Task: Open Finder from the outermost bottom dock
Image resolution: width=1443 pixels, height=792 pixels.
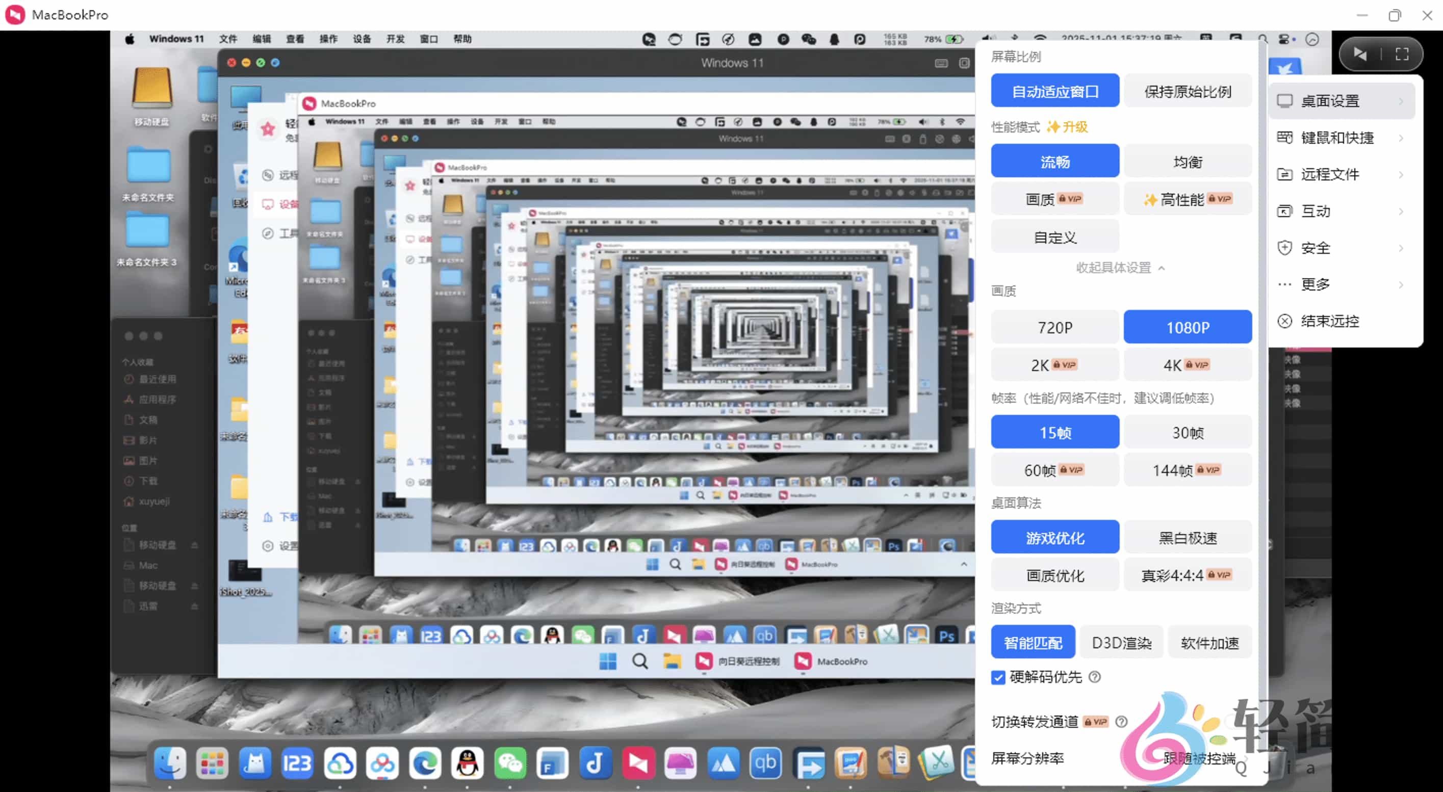Action: pos(170,762)
